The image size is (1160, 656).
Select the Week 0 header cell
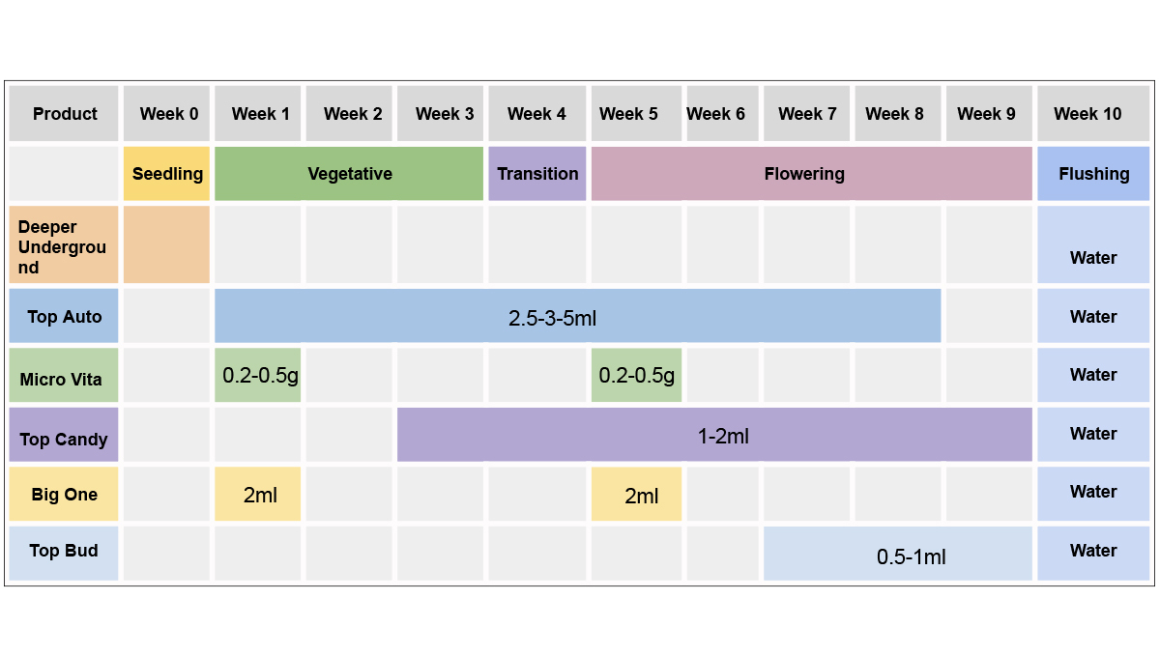(168, 114)
